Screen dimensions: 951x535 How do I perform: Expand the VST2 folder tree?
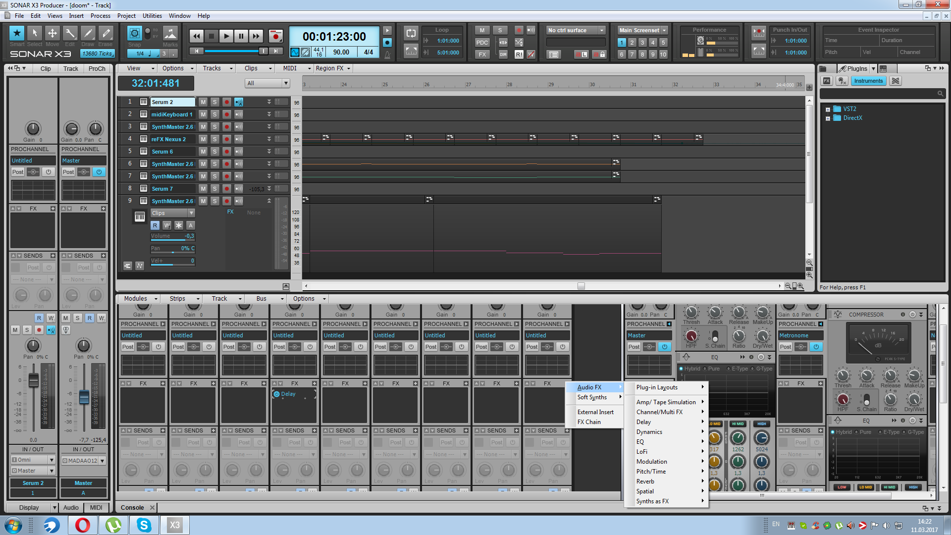click(x=828, y=109)
